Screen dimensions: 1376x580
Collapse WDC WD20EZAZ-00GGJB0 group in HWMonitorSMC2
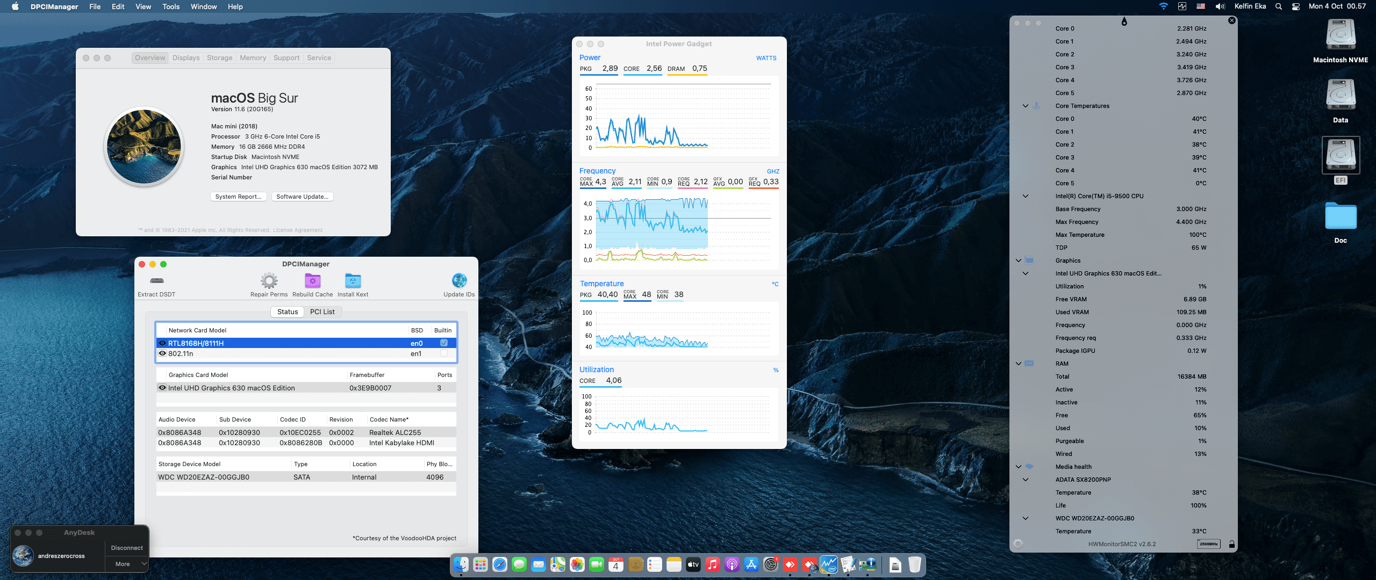(1025, 518)
